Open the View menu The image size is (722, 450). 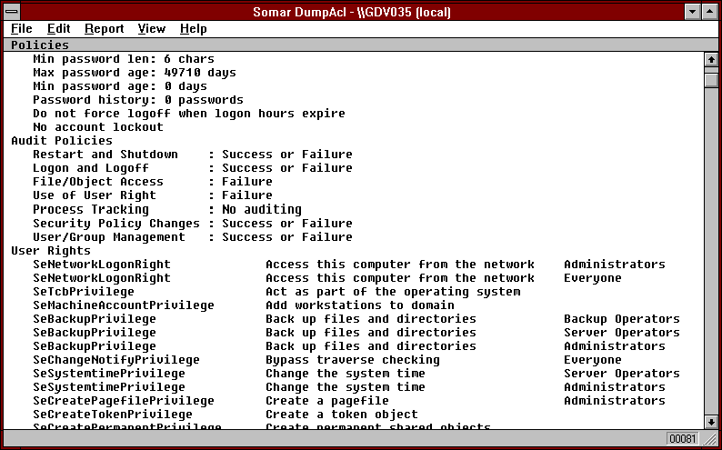click(x=152, y=29)
